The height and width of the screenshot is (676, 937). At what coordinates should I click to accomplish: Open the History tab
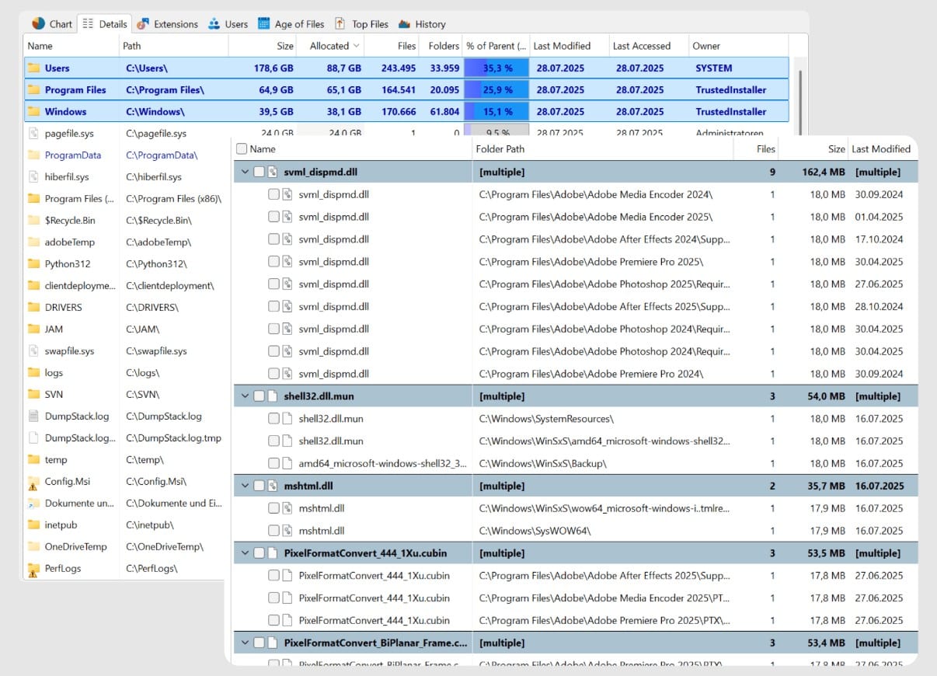(422, 24)
